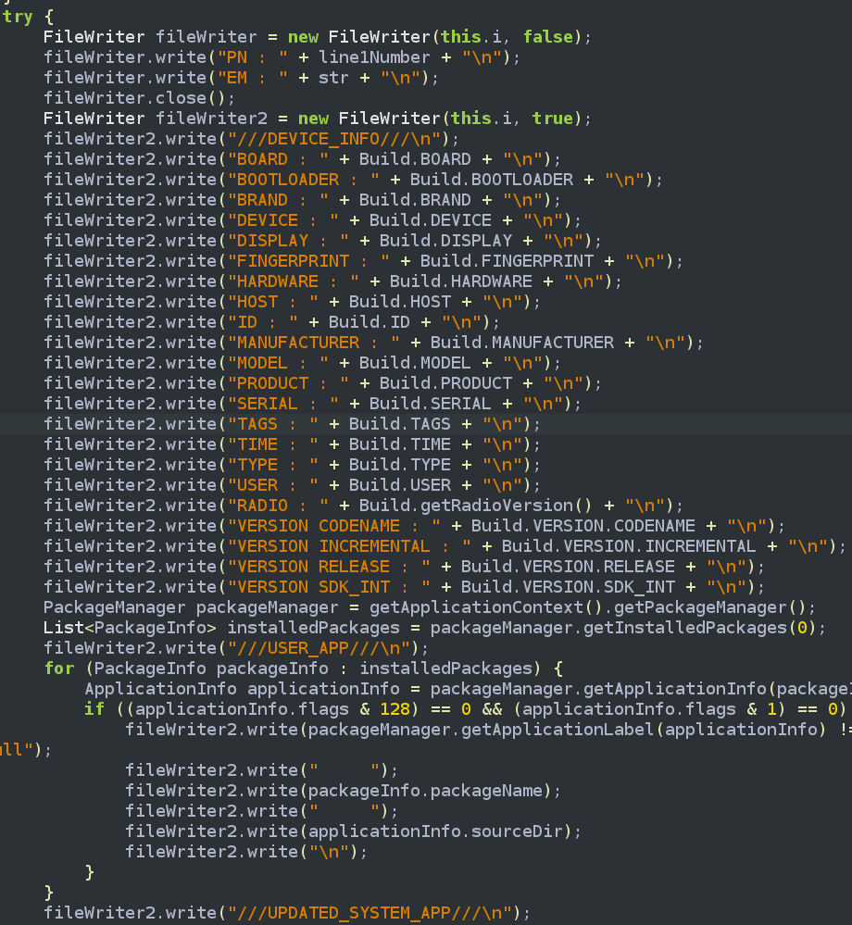Click the Build.TIME line

pyautogui.click(x=292, y=444)
